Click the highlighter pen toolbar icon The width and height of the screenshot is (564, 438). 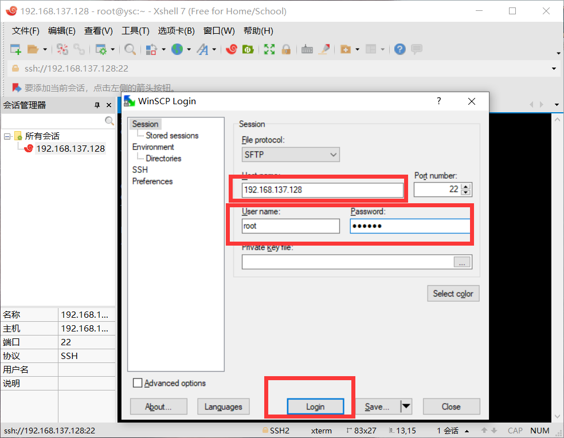point(324,49)
